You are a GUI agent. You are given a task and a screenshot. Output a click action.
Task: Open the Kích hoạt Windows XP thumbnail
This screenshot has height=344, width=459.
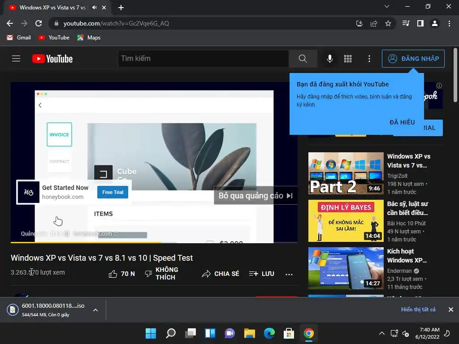(346, 268)
